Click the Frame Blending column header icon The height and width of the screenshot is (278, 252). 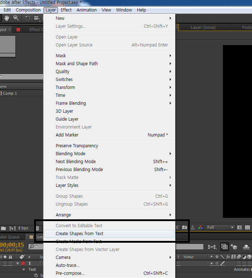coord(233,256)
